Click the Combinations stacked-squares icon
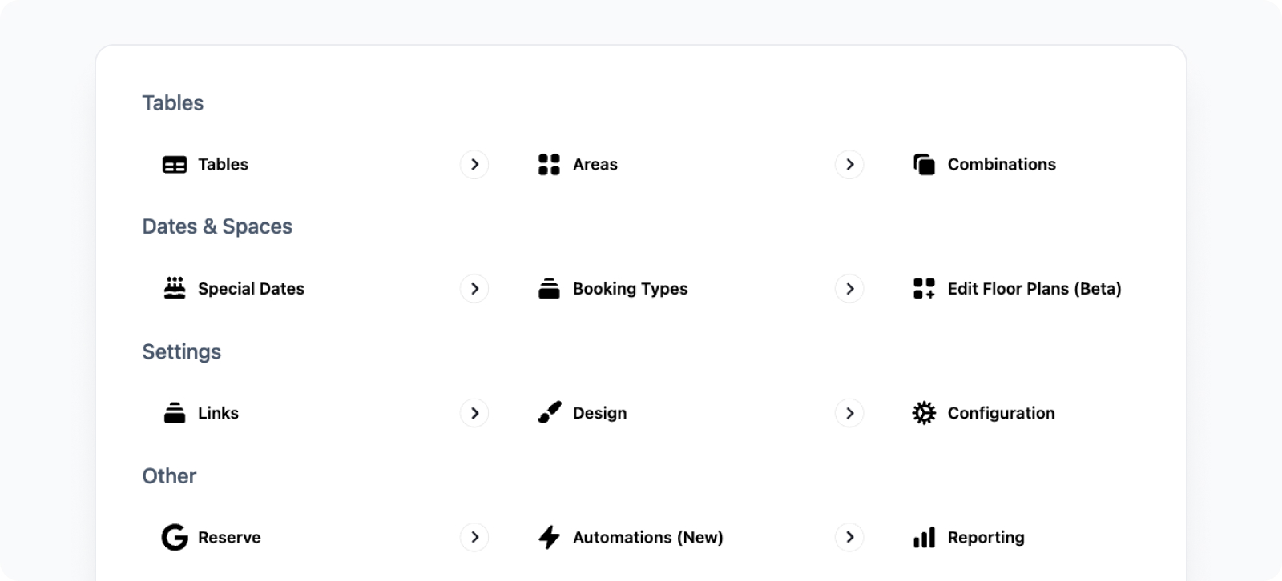 point(924,165)
